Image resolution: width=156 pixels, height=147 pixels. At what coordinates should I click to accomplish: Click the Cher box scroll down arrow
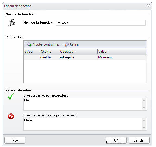(x=144, y=108)
